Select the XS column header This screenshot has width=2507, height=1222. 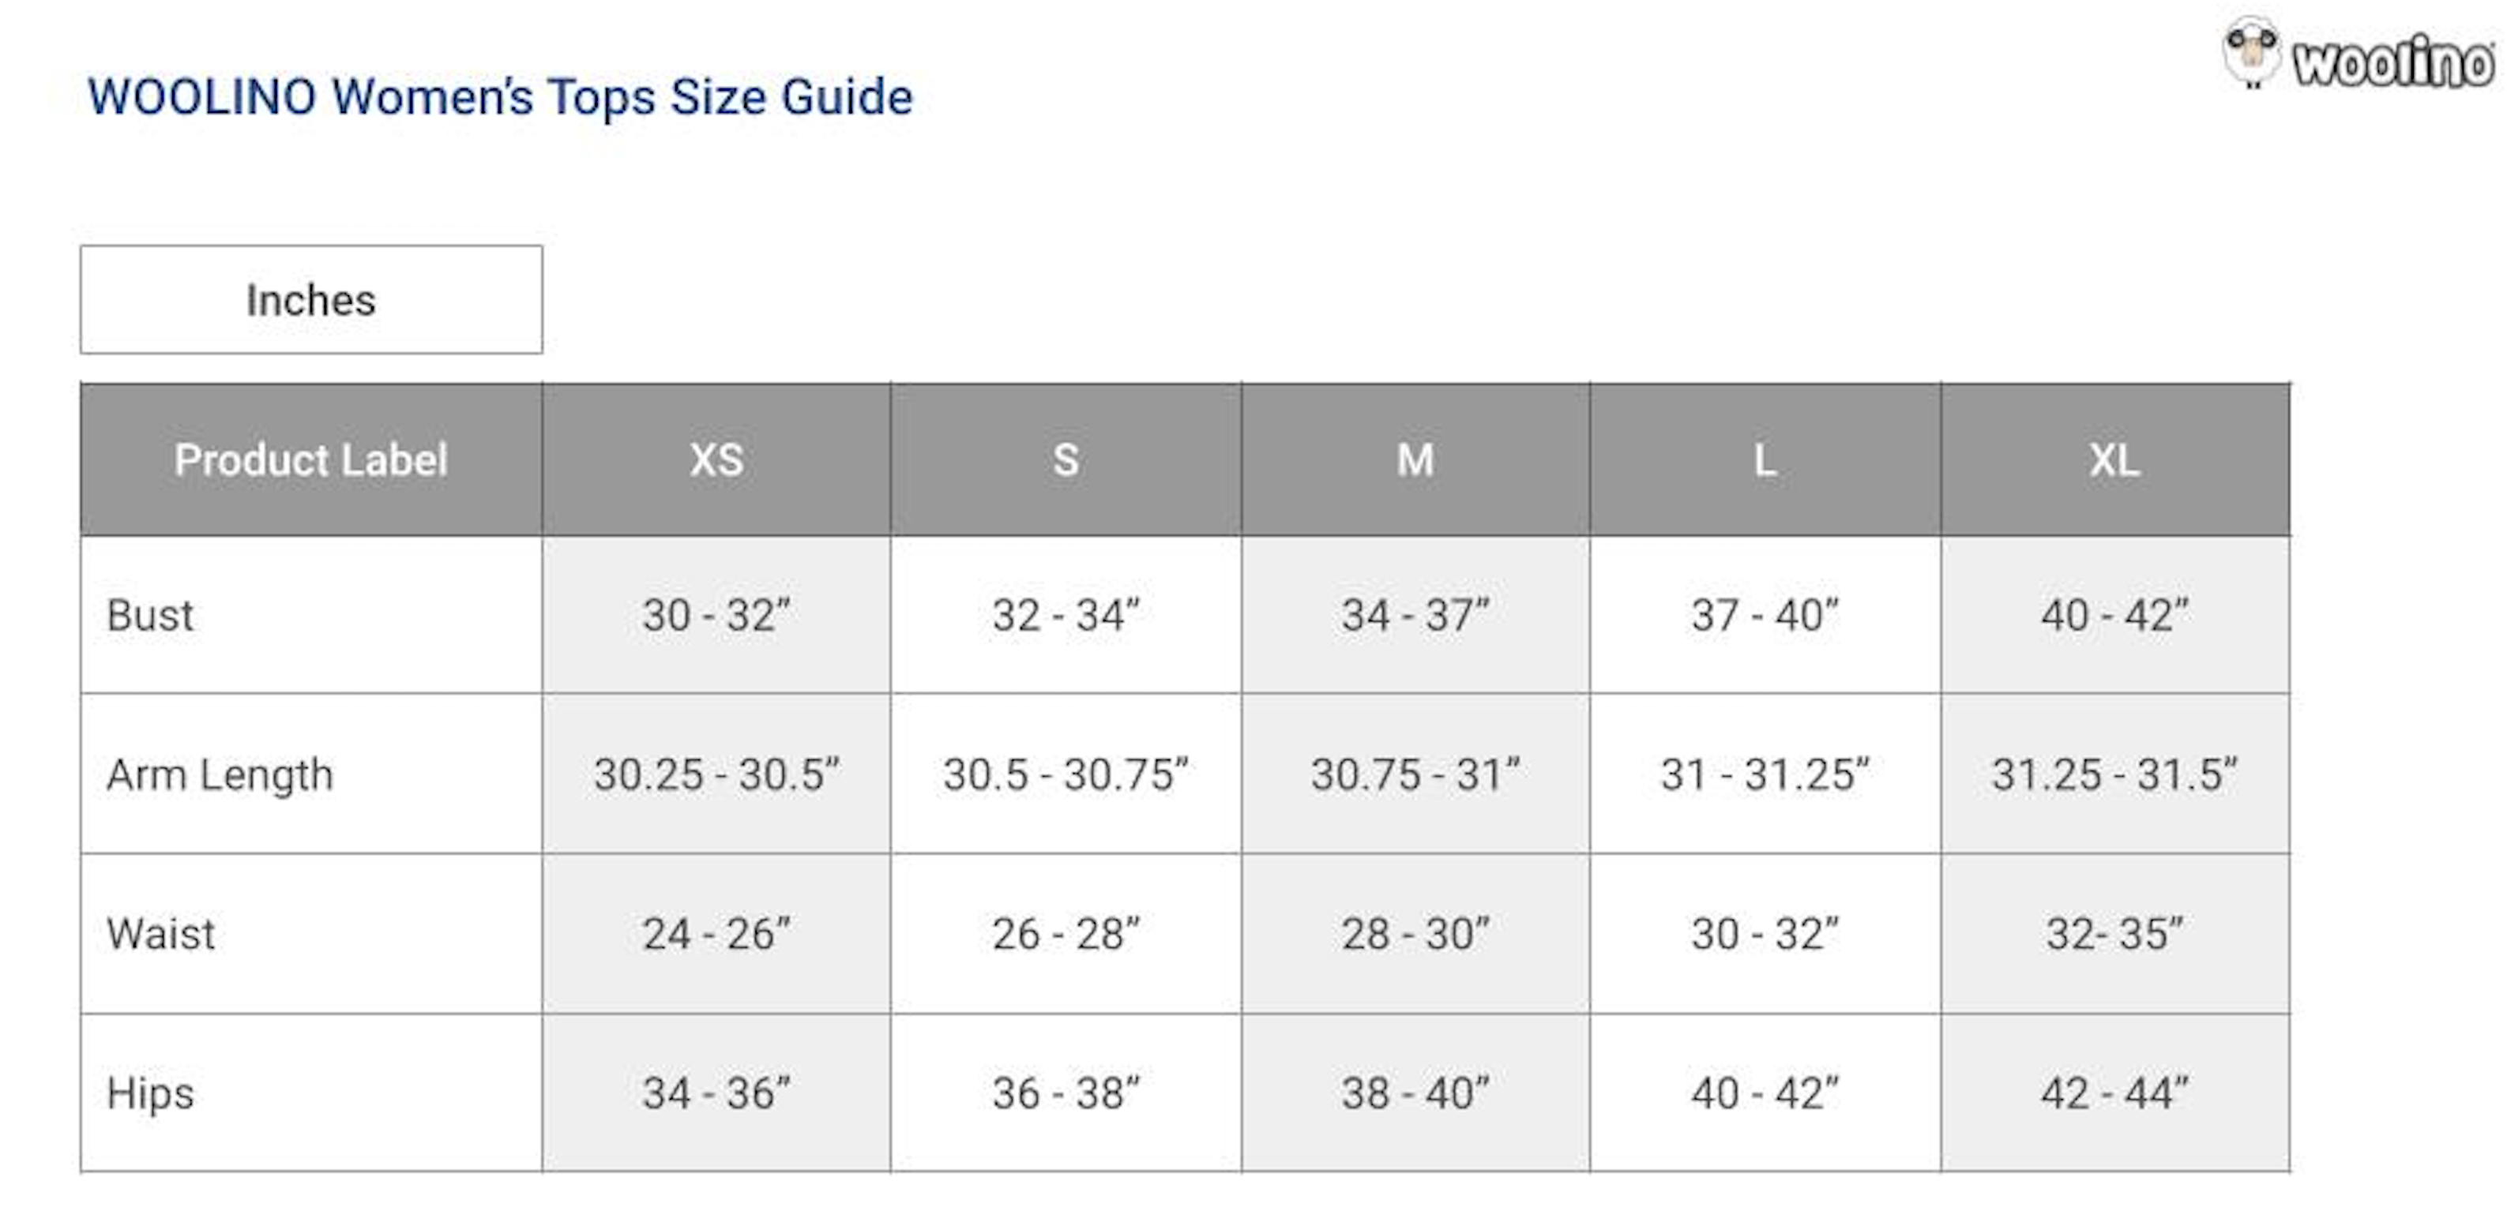(x=716, y=459)
